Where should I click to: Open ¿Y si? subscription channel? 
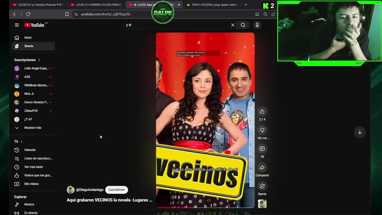(33, 119)
